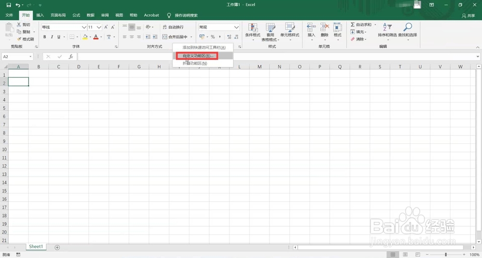Add a new sheet with plus button
This screenshot has width=482, height=258.
(x=57, y=247)
